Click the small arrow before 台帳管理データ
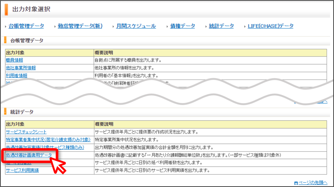 pos(6,26)
